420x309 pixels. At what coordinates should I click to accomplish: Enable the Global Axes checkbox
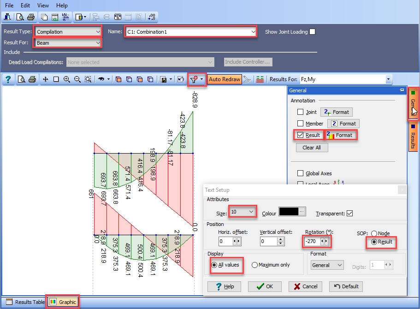coord(300,173)
